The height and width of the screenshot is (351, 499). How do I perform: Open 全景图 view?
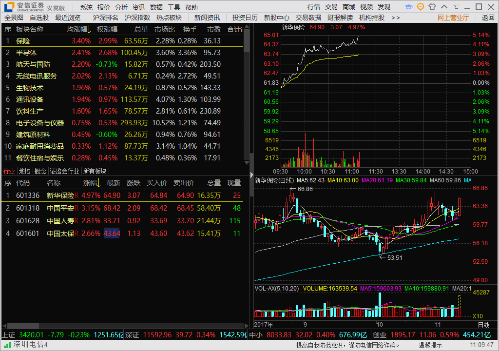(x=14, y=18)
